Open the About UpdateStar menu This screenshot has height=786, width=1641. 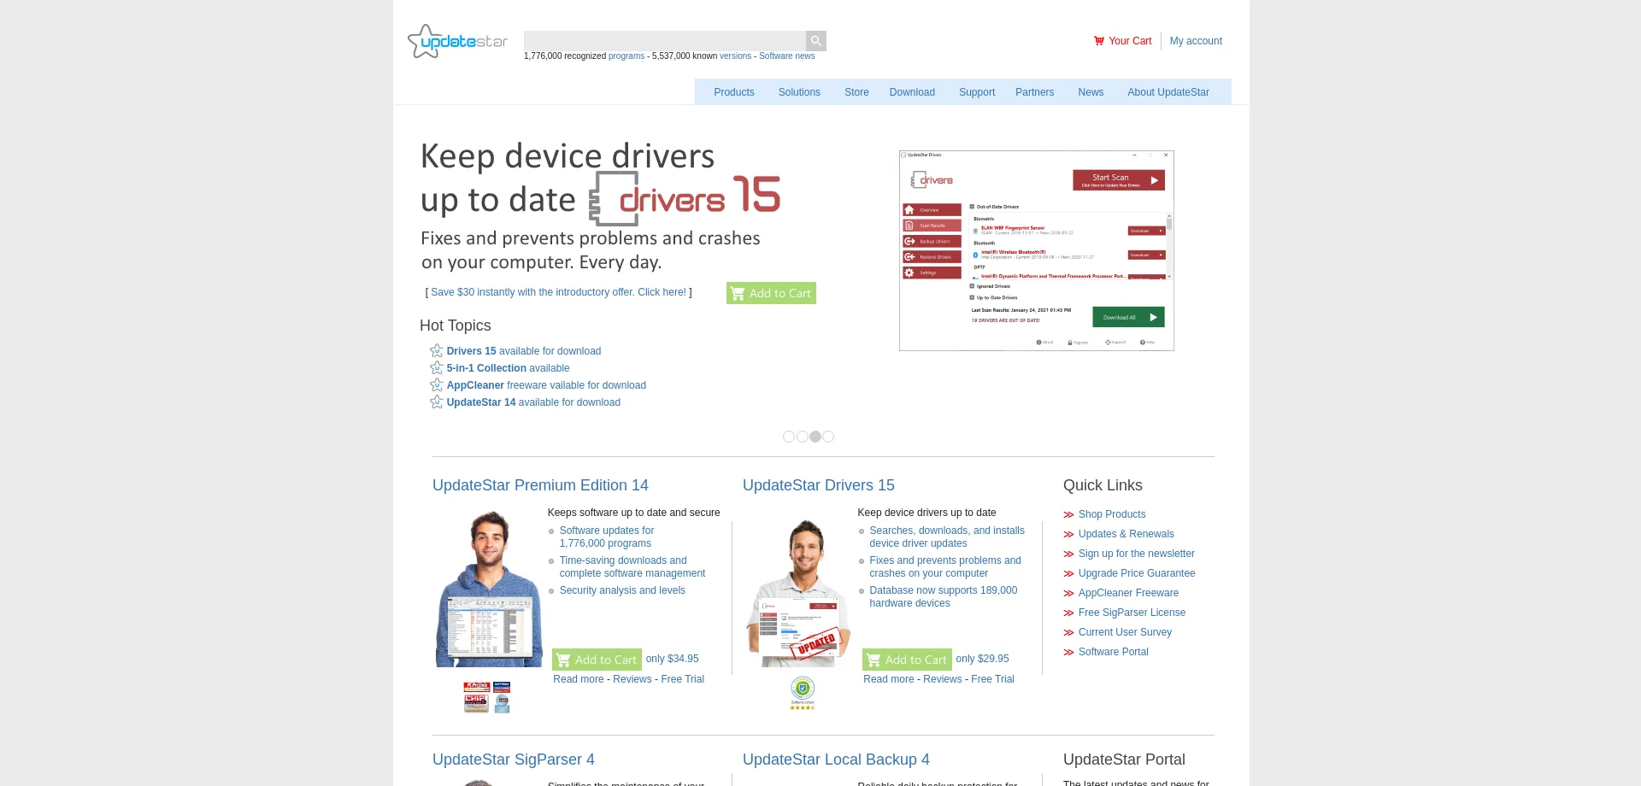click(x=1168, y=92)
